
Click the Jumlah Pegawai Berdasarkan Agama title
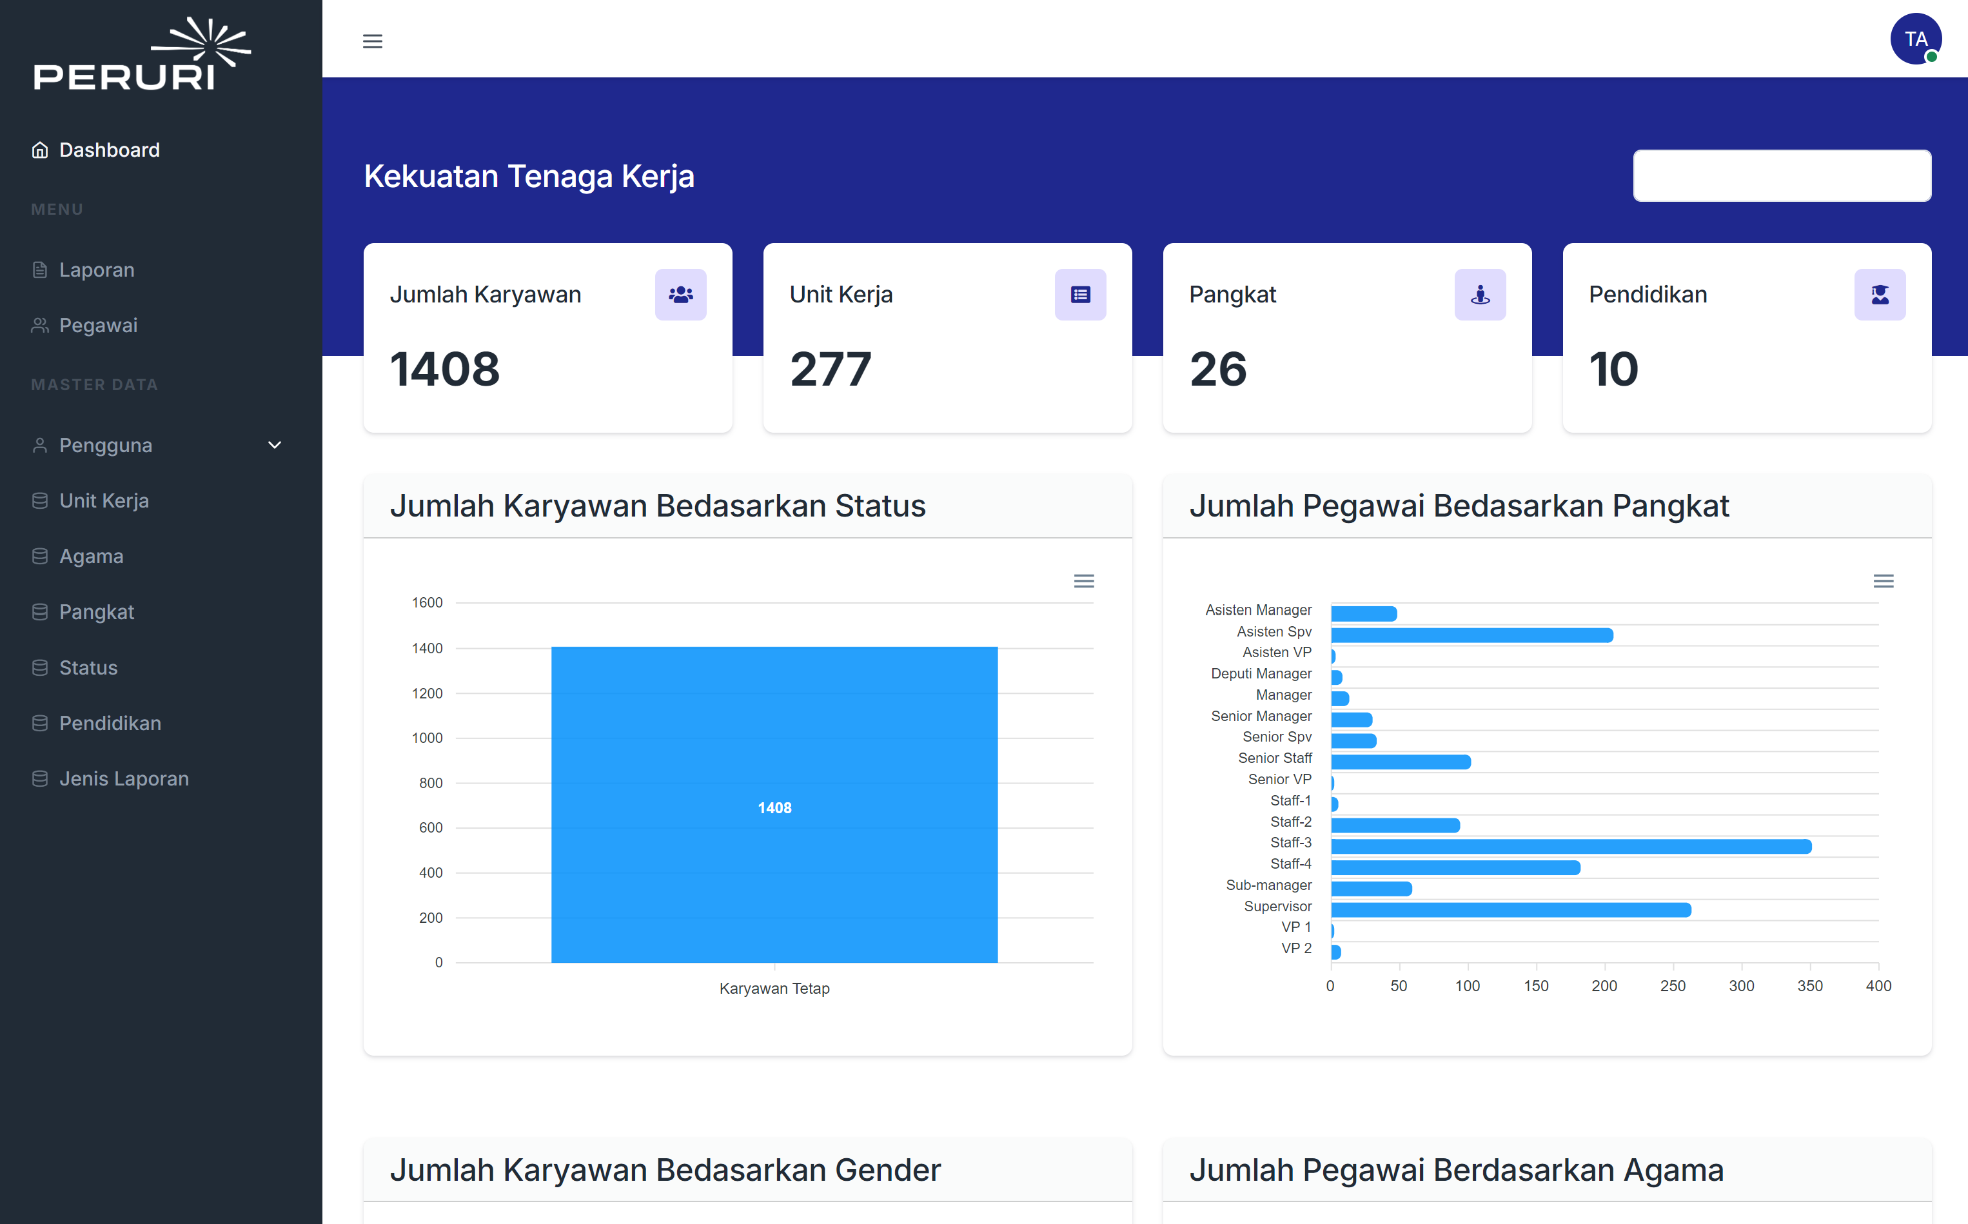point(1456,1170)
